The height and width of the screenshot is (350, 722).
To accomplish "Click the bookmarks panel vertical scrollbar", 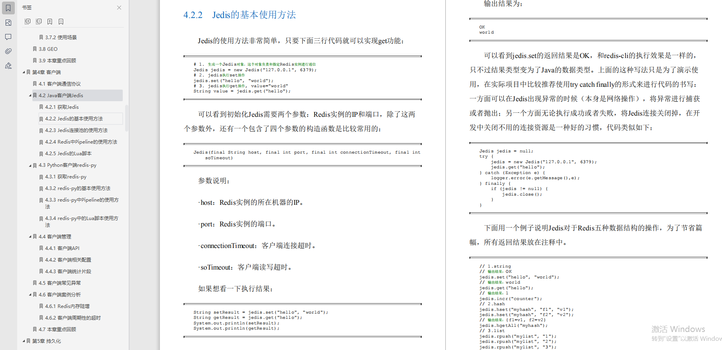I will coord(127,118).
